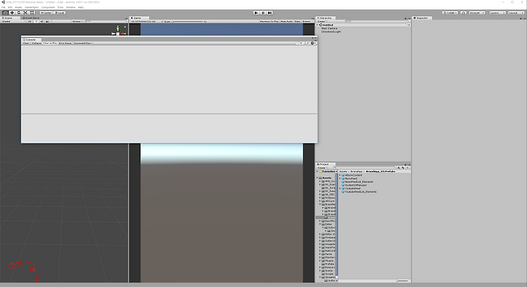Screen dimensions: 527x287
Task: Toggle 2D mode in Scene view
Action: (x=30, y=21)
